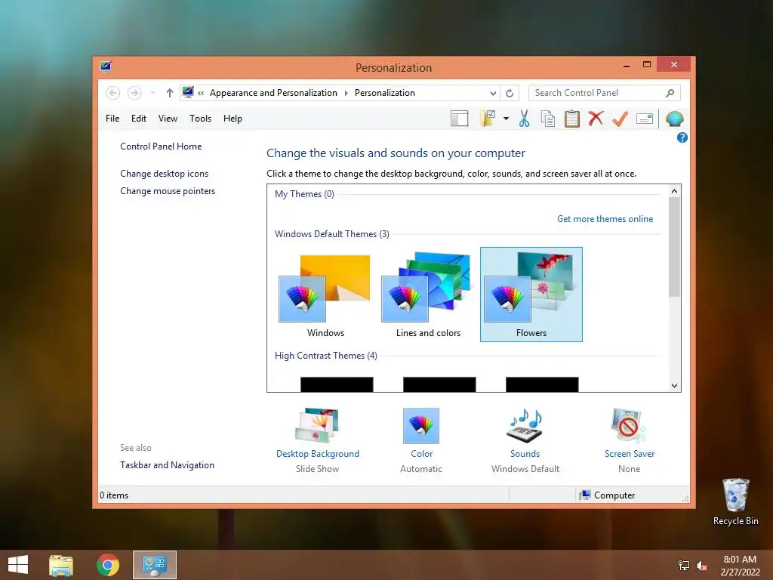Open the Edit menu

tap(139, 119)
